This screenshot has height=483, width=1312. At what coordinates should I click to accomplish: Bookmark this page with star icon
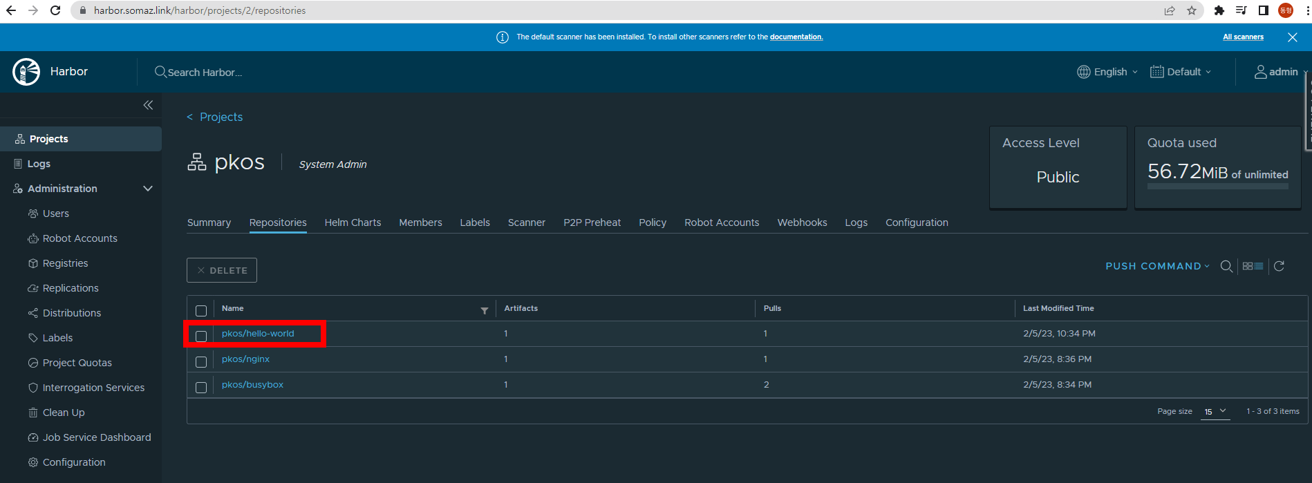tap(1192, 10)
